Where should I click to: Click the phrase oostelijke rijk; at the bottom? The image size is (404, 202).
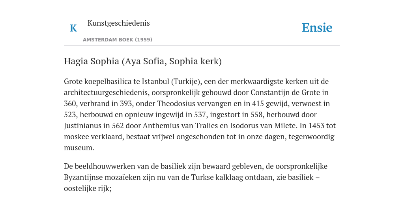(x=88, y=189)
